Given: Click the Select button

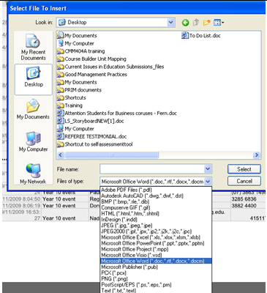Looking at the screenshot, I should [244, 169].
